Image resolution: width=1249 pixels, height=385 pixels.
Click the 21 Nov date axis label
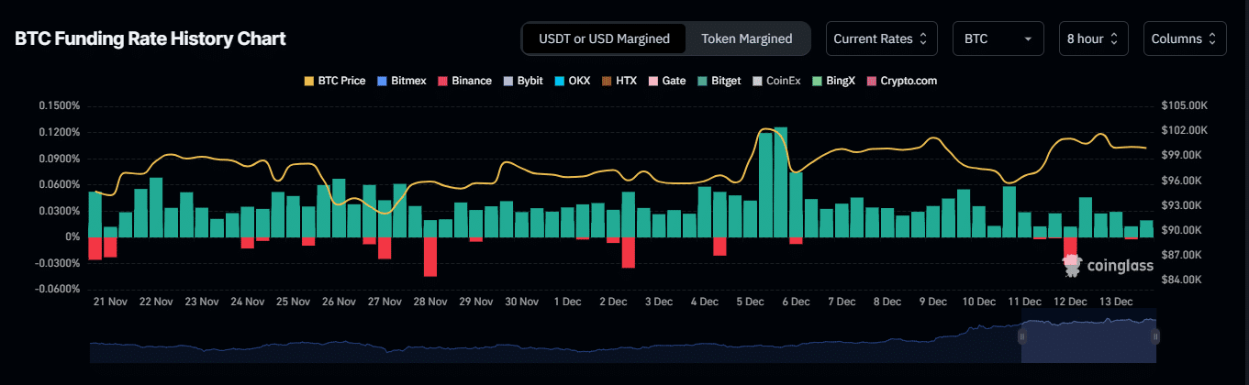(x=112, y=301)
